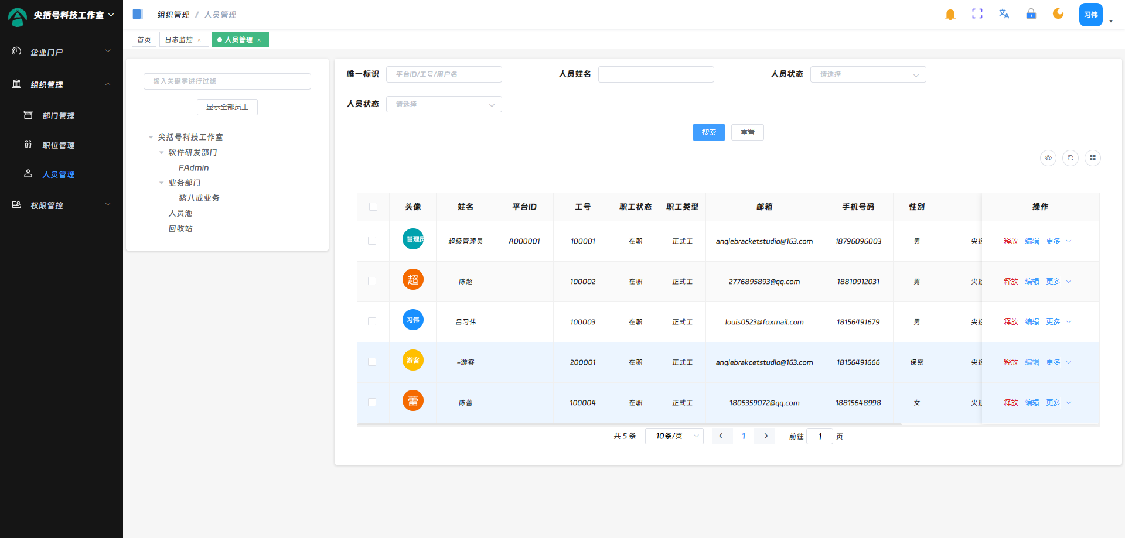Toggle search visibility eye icon
The height and width of the screenshot is (538, 1125).
click(x=1048, y=158)
